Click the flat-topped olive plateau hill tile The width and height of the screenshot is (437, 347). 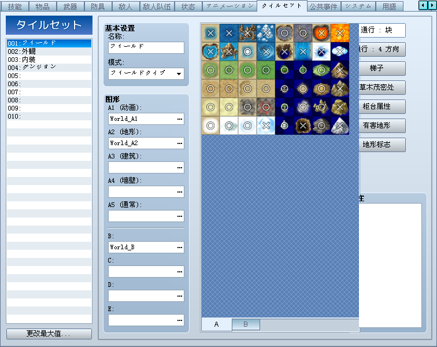(340, 107)
